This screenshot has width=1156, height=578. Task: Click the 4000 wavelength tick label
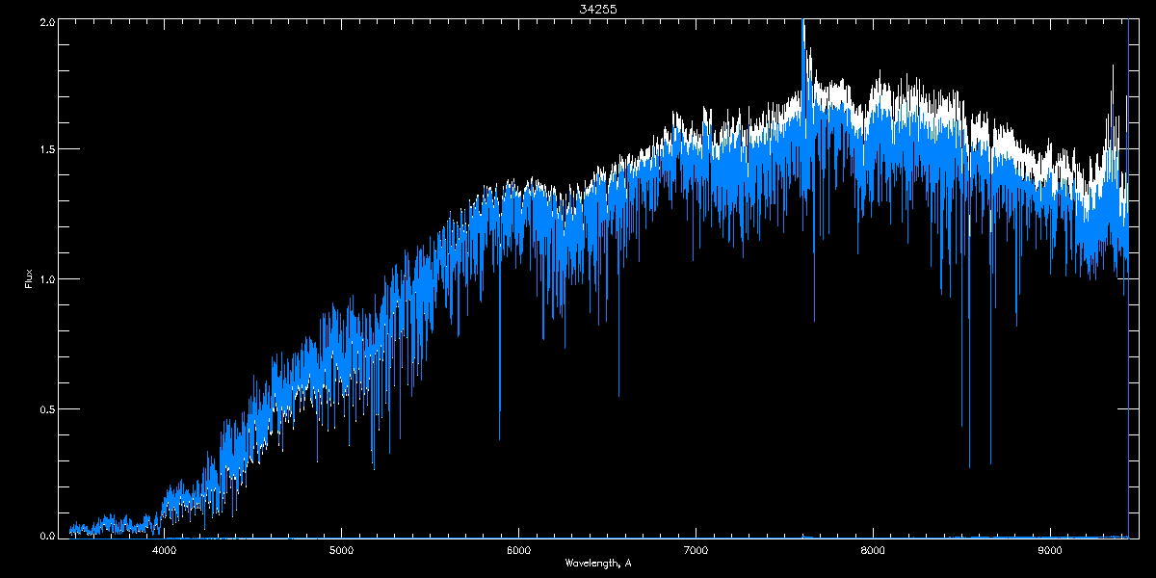pos(165,551)
